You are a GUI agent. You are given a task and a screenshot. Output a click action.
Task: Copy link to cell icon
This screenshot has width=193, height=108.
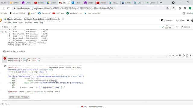coord(177,55)
